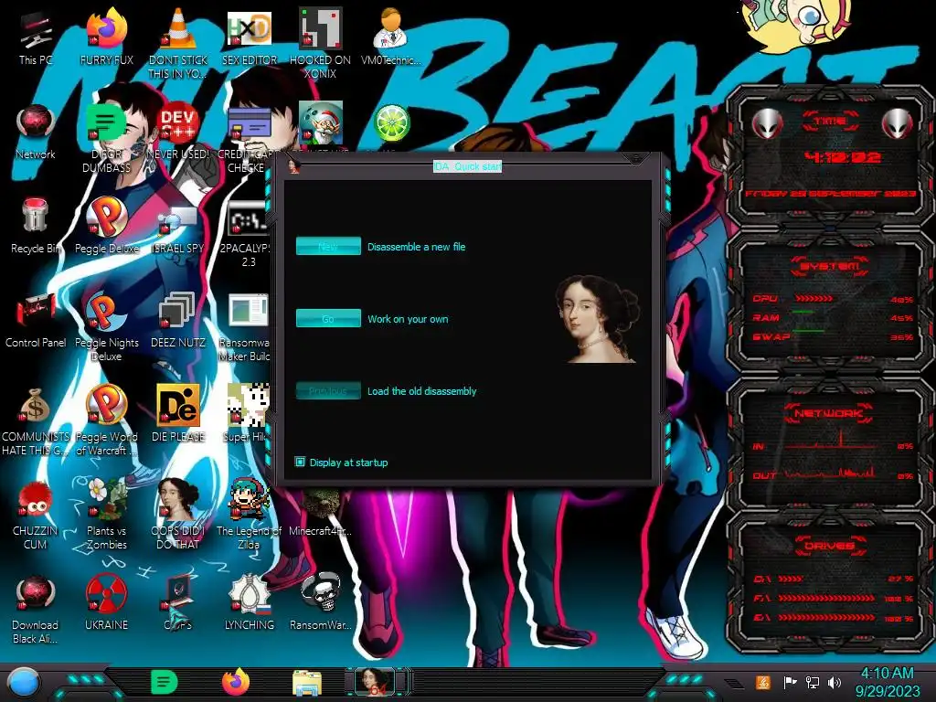Open the network tray icon
The image size is (936, 702).
(x=813, y=682)
